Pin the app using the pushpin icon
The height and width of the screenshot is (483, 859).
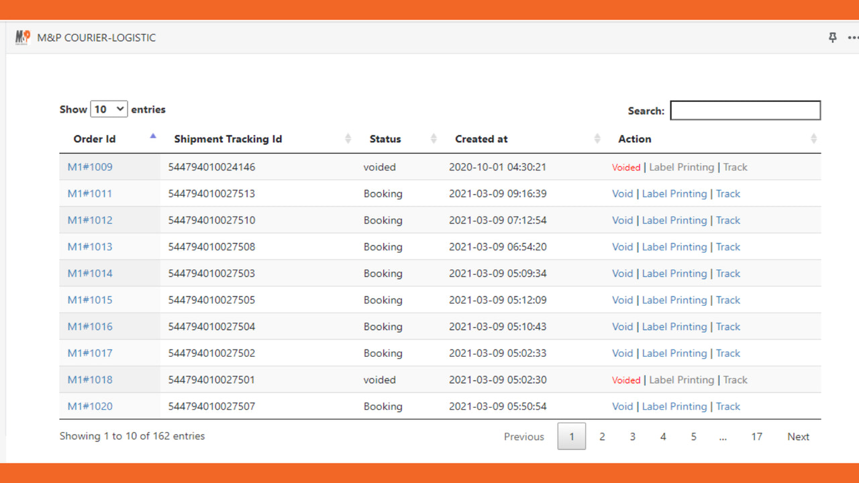pyautogui.click(x=832, y=38)
